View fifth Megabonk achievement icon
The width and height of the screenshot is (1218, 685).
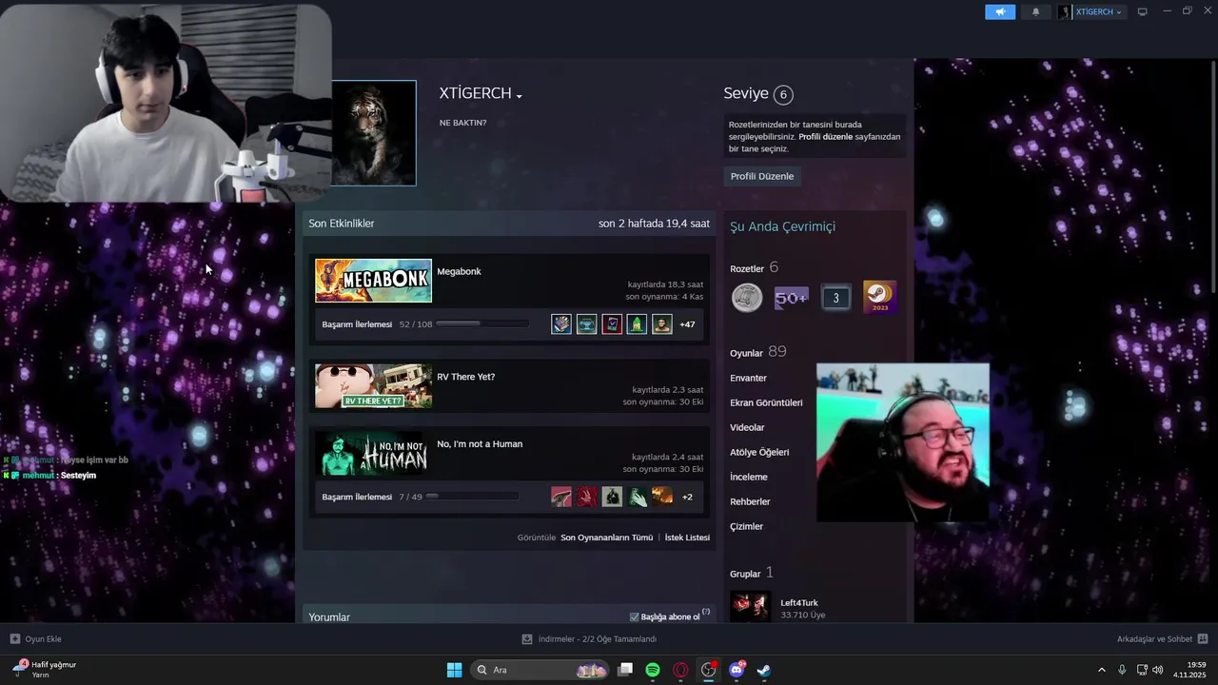point(661,324)
